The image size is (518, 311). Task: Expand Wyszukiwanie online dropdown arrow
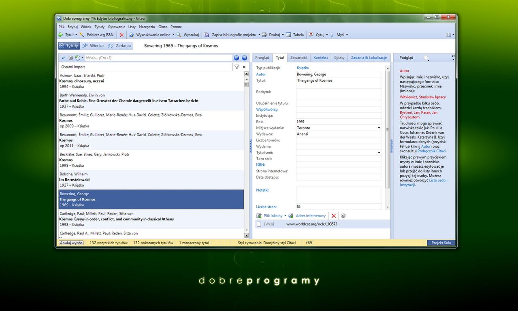coord(173,35)
